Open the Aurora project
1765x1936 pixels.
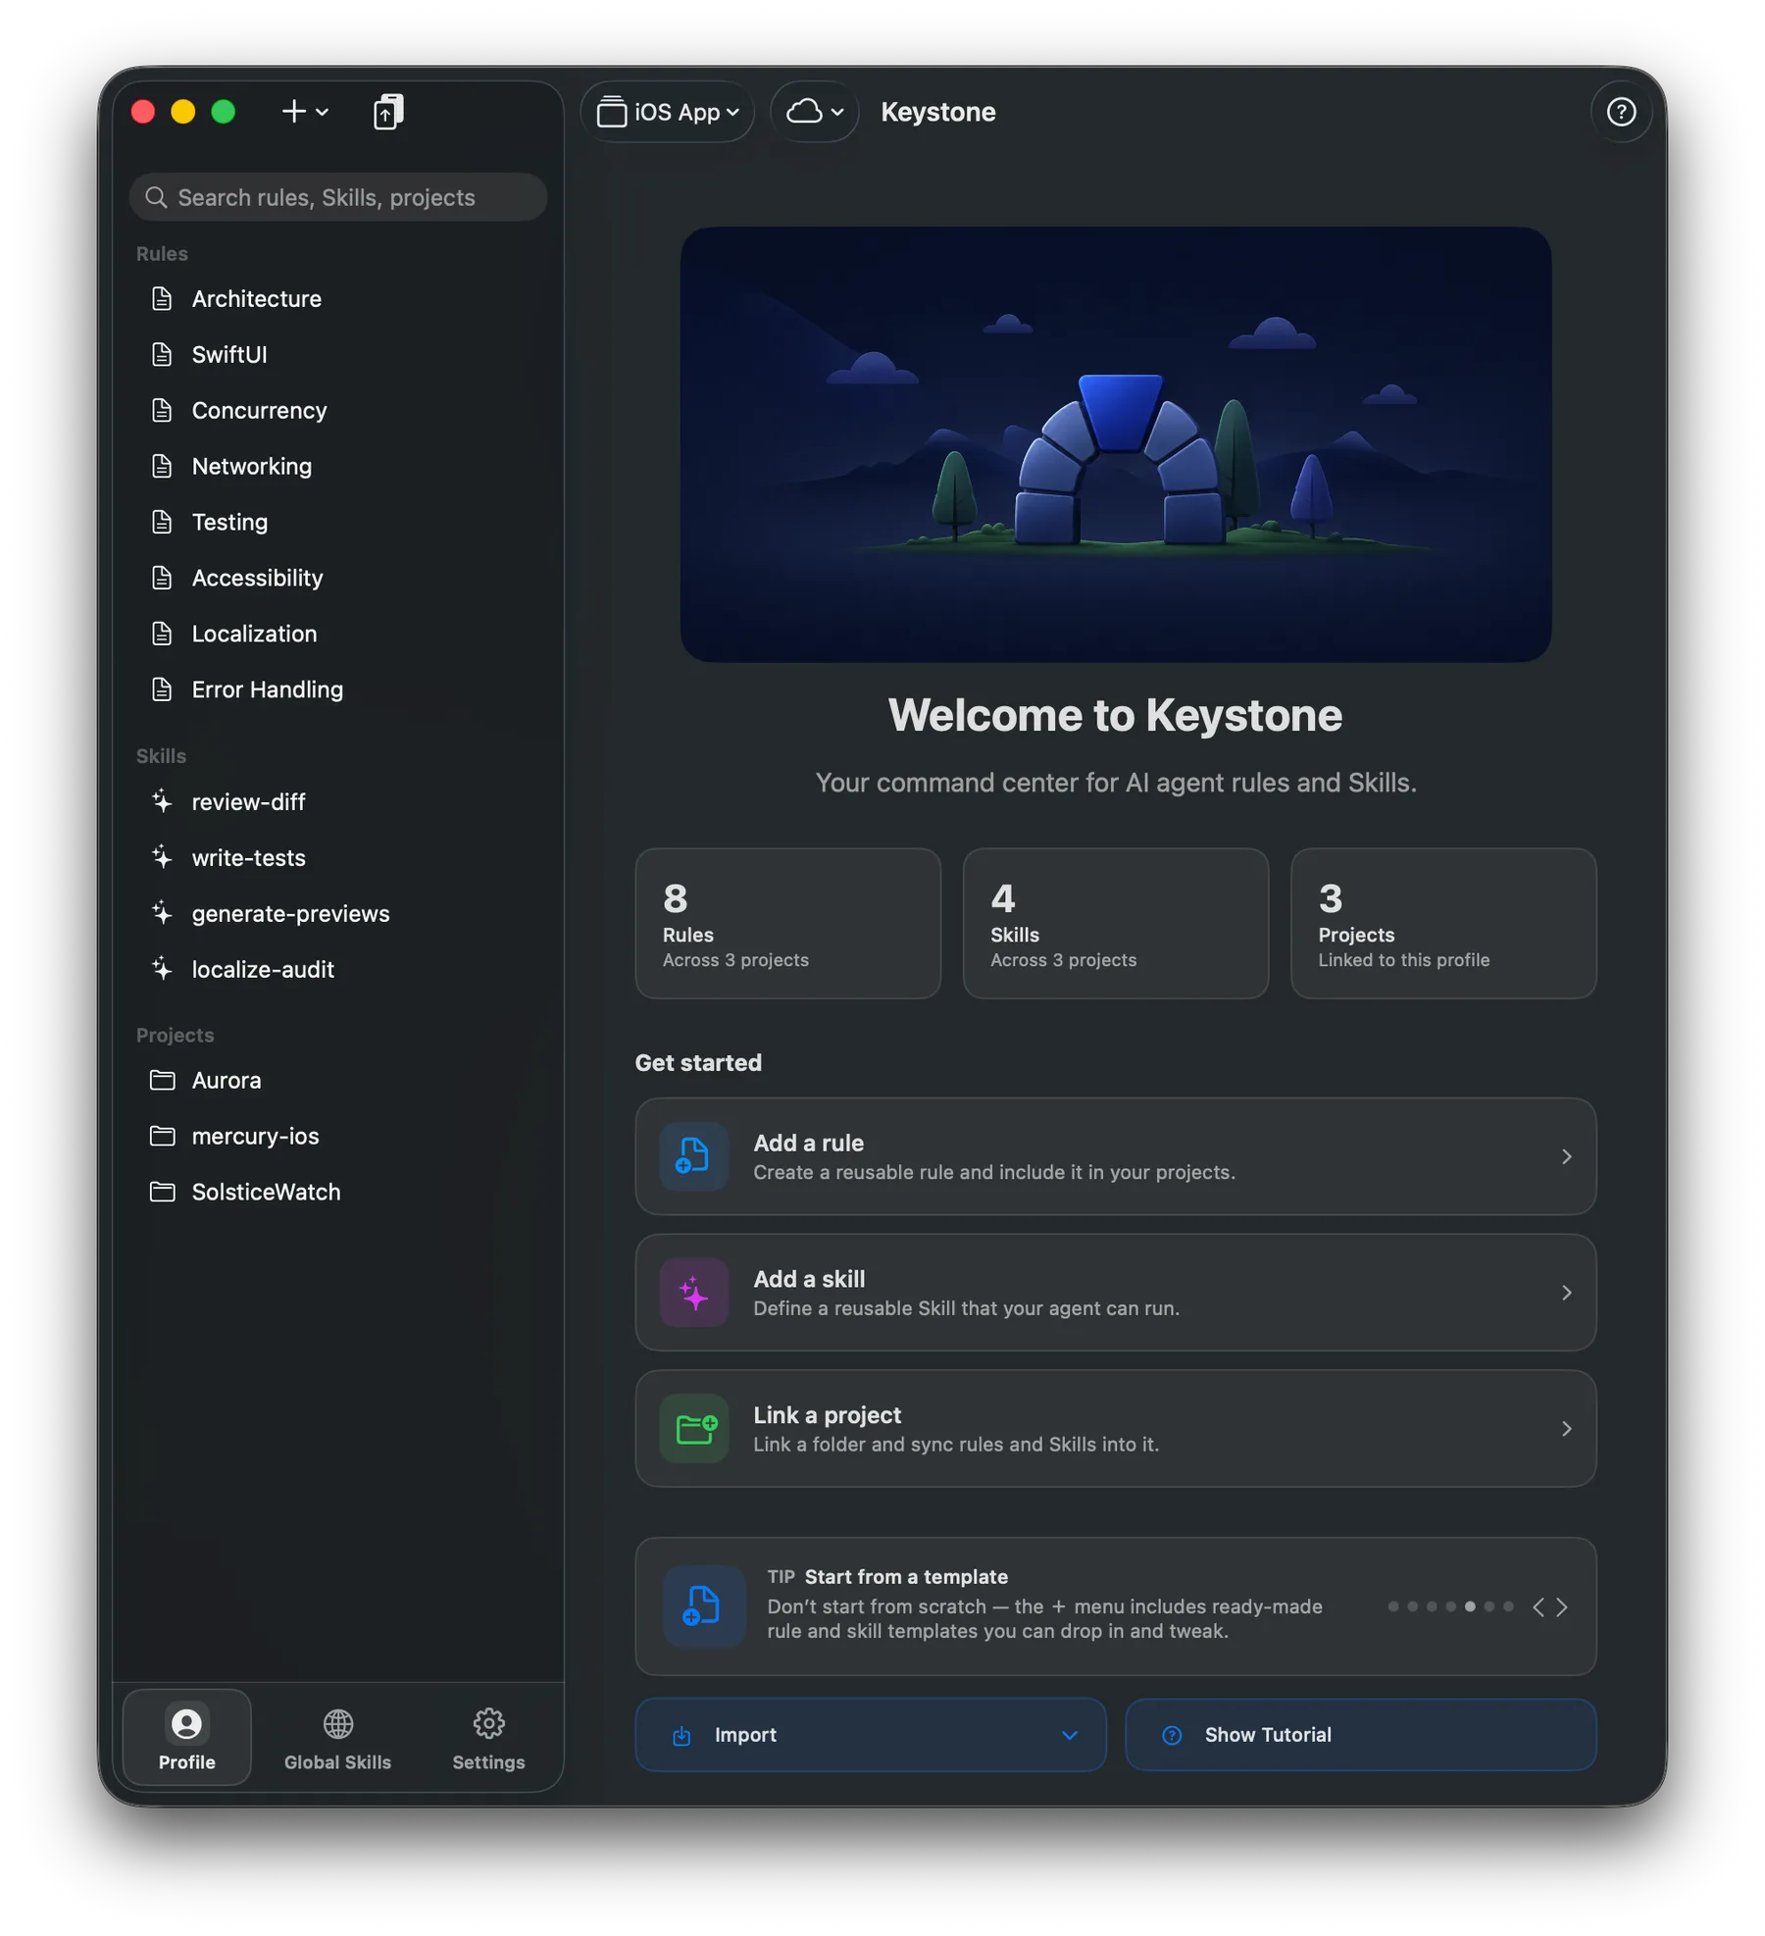click(x=338, y=1081)
